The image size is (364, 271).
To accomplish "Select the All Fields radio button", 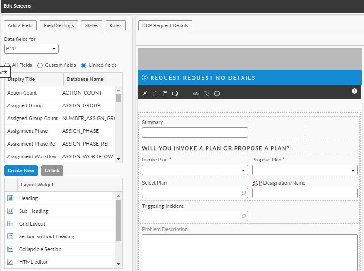I will click(7, 65).
